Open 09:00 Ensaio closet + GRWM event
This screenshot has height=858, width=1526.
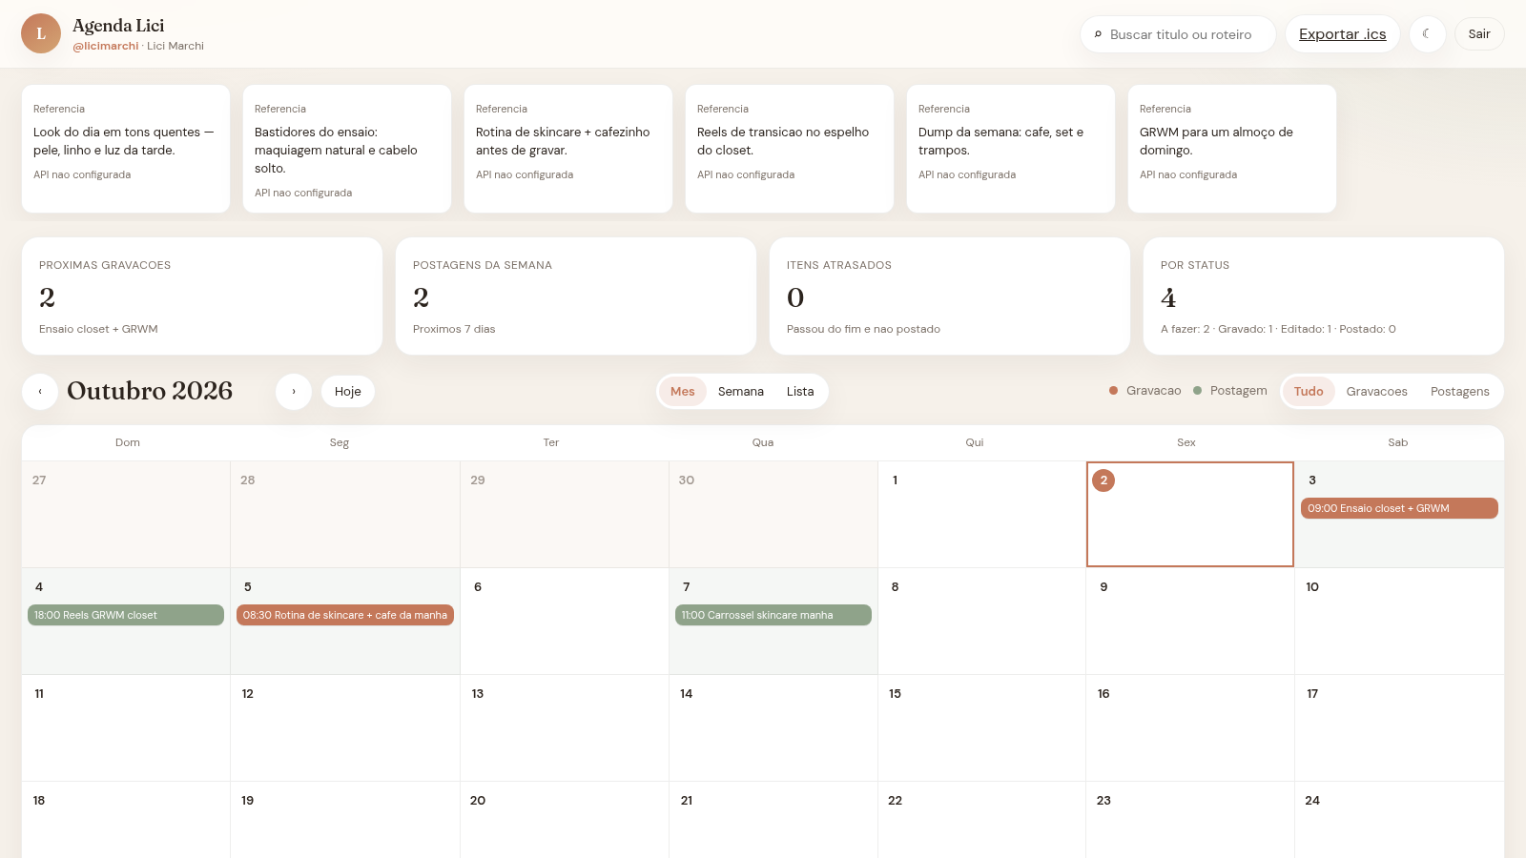(1399, 508)
